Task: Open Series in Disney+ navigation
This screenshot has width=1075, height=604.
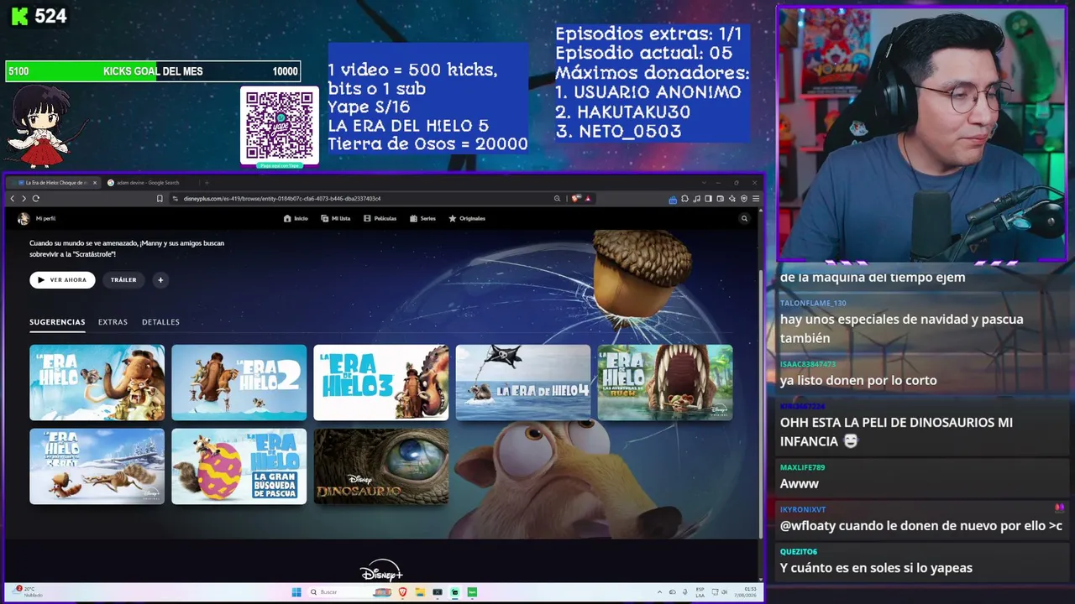Action: click(x=422, y=219)
